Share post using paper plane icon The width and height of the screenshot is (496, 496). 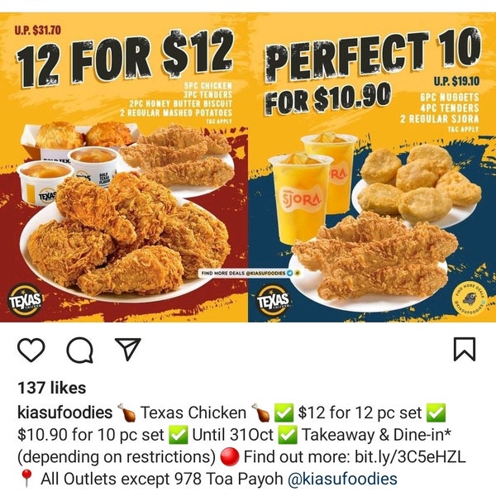click(x=128, y=349)
